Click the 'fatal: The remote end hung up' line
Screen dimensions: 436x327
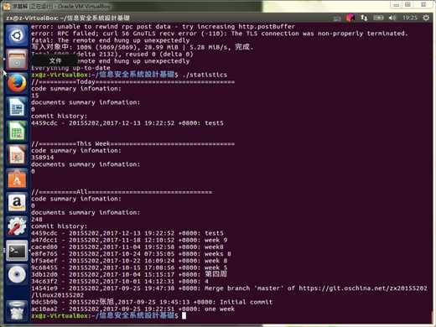(x=111, y=40)
